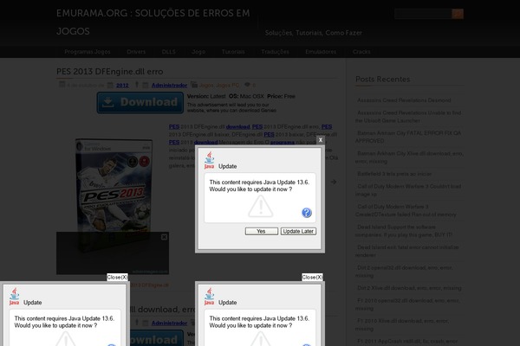The height and width of the screenshot is (346, 520).
Task: Click the first PES link in article text
Action: (174, 127)
